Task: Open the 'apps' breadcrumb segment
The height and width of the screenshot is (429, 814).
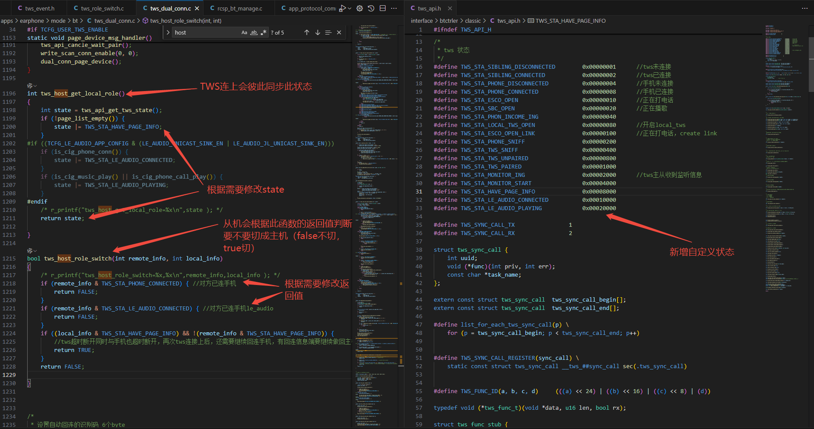Action: [x=7, y=21]
